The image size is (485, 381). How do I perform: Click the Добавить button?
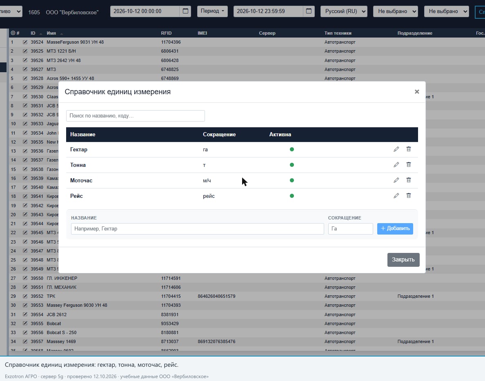pyautogui.click(x=395, y=229)
